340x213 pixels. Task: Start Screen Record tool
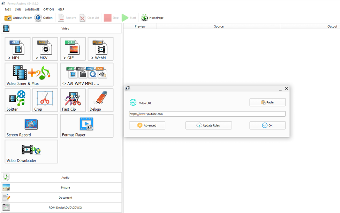pyautogui.click(x=31, y=126)
